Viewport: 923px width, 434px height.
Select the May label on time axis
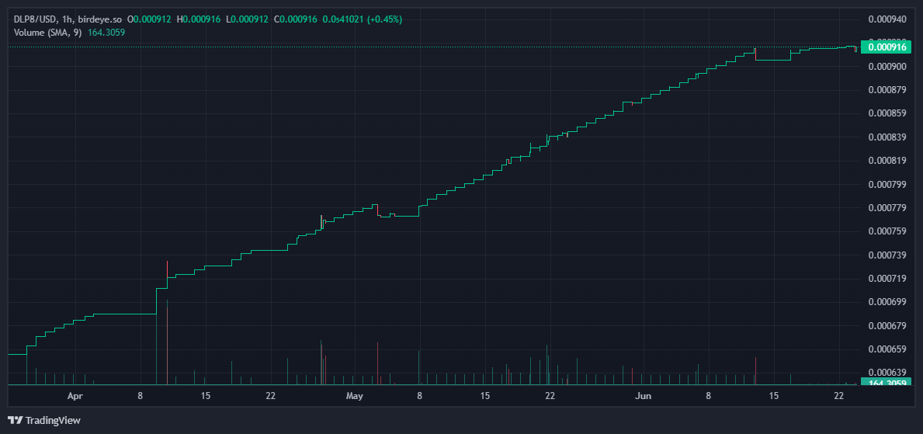click(x=354, y=396)
